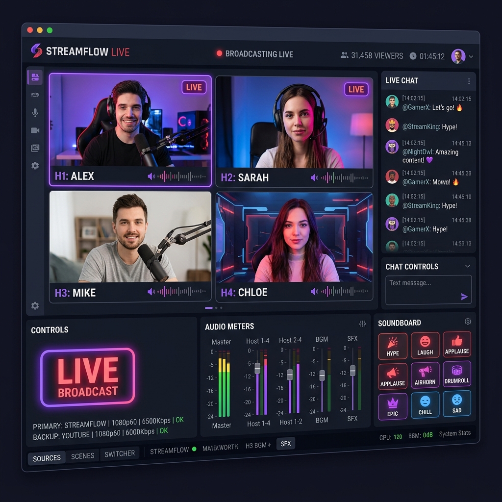Viewport: 502px width, 502px height.
Task: Click the PRIMARY: STREAMFLOW status line
Action: click(108, 423)
